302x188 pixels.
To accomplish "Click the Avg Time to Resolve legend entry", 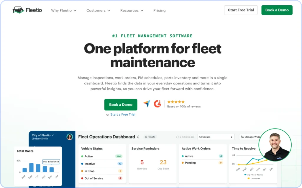I will click(x=253, y=175).
